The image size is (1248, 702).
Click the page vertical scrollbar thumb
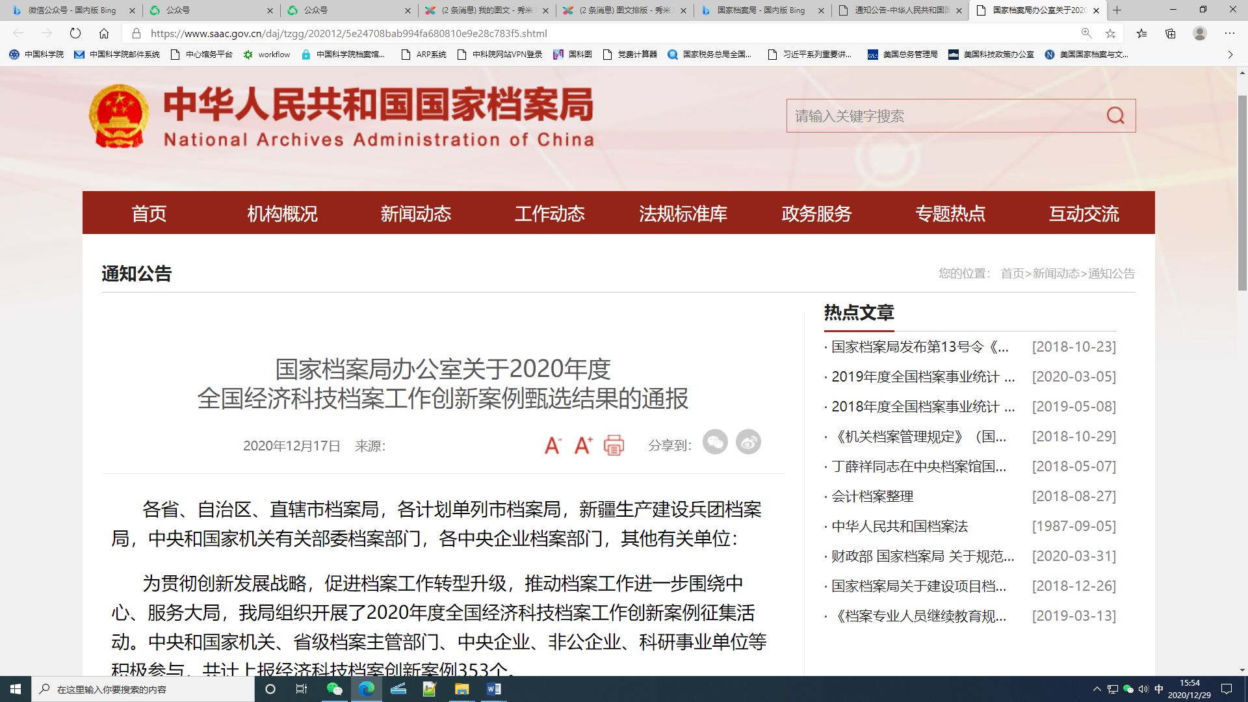click(x=1242, y=192)
